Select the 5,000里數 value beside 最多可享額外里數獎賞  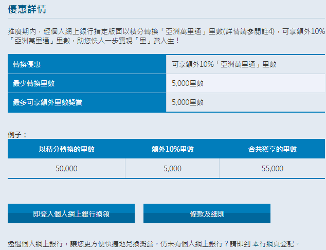click(x=246, y=102)
